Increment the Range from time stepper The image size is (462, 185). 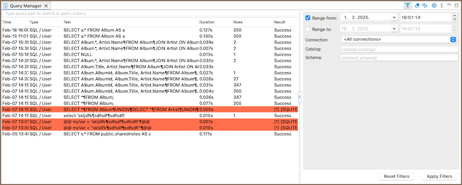tap(454, 16)
